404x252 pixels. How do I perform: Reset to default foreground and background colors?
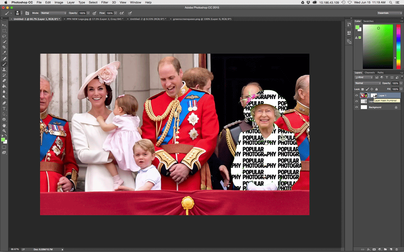point(2,135)
